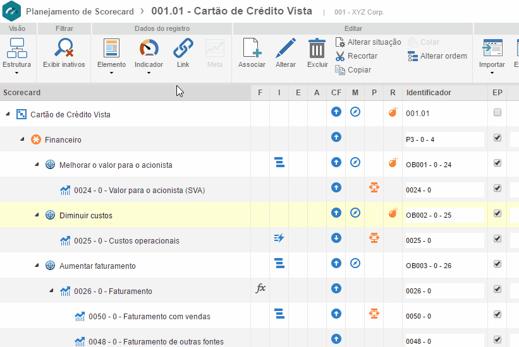Click the Alterar situação option
Image resolution: width=519 pixels, height=347 pixels.
374,42
